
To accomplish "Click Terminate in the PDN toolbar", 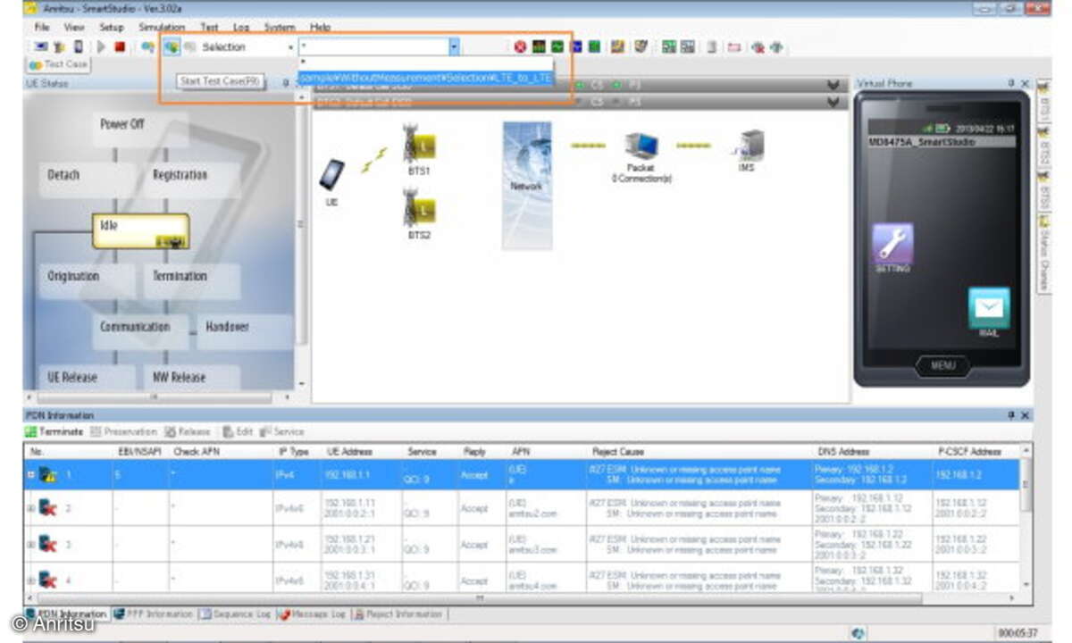I will coord(54,432).
